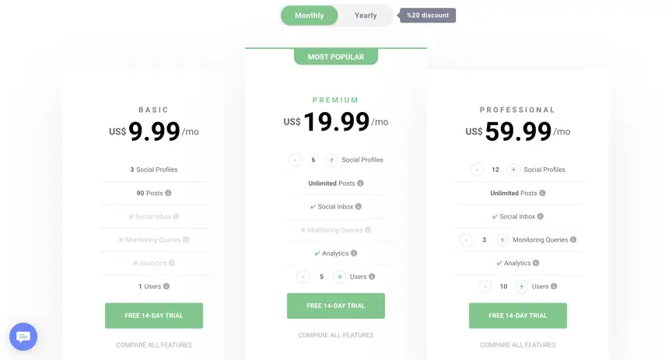Start Premium plan free 14-day trial
The image size is (672, 360).
tap(336, 306)
